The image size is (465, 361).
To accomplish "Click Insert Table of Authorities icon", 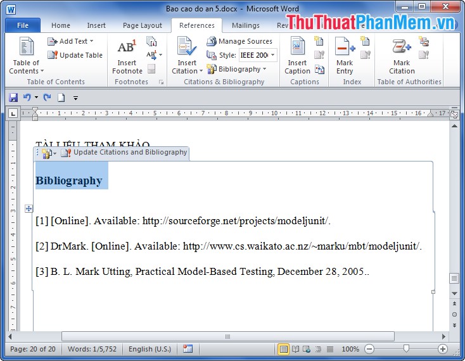I will tap(424, 41).
